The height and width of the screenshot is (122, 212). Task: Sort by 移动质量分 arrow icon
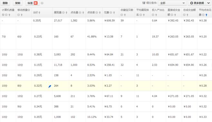(22, 15)
